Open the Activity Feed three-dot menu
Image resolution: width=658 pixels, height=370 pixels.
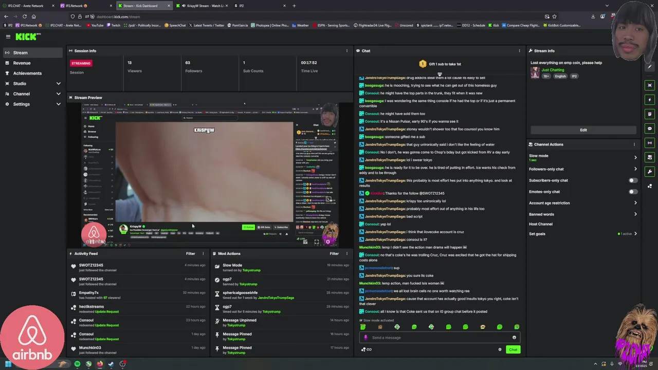[203, 253]
